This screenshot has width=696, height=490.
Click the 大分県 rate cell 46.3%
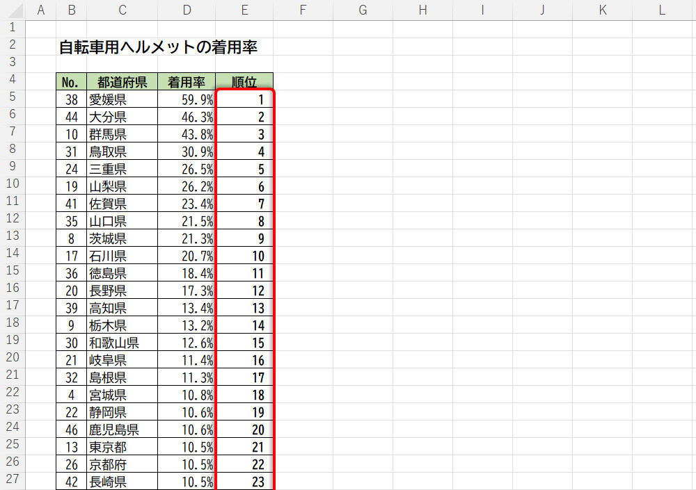coord(187,117)
